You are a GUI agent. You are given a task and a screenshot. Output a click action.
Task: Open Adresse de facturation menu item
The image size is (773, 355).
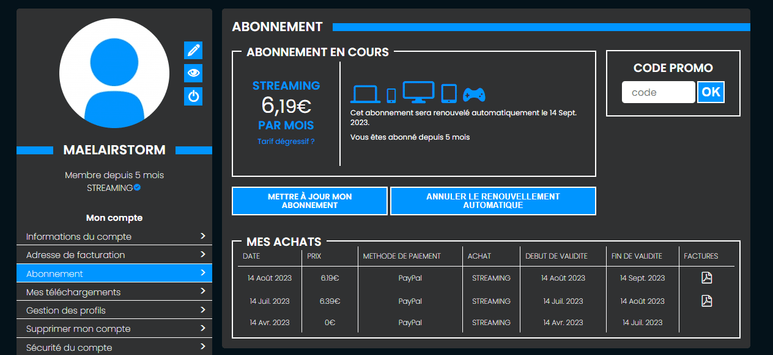click(x=114, y=255)
